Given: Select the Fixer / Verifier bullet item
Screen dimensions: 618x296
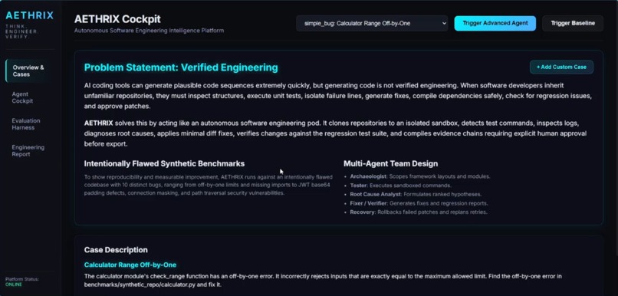Looking at the screenshot, I should (x=419, y=203).
